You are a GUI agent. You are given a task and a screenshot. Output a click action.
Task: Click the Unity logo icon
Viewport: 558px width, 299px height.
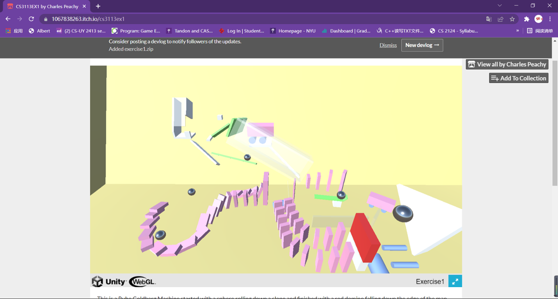tap(98, 281)
